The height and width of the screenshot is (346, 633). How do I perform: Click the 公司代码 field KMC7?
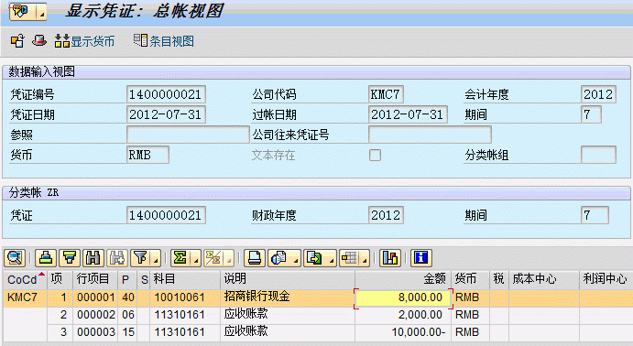click(x=386, y=94)
